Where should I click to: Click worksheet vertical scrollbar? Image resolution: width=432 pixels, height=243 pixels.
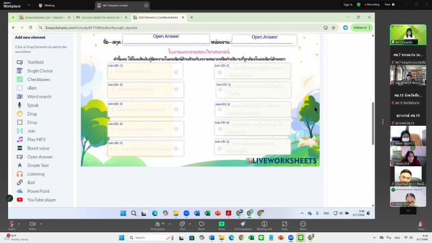pyautogui.click(x=373, y=124)
